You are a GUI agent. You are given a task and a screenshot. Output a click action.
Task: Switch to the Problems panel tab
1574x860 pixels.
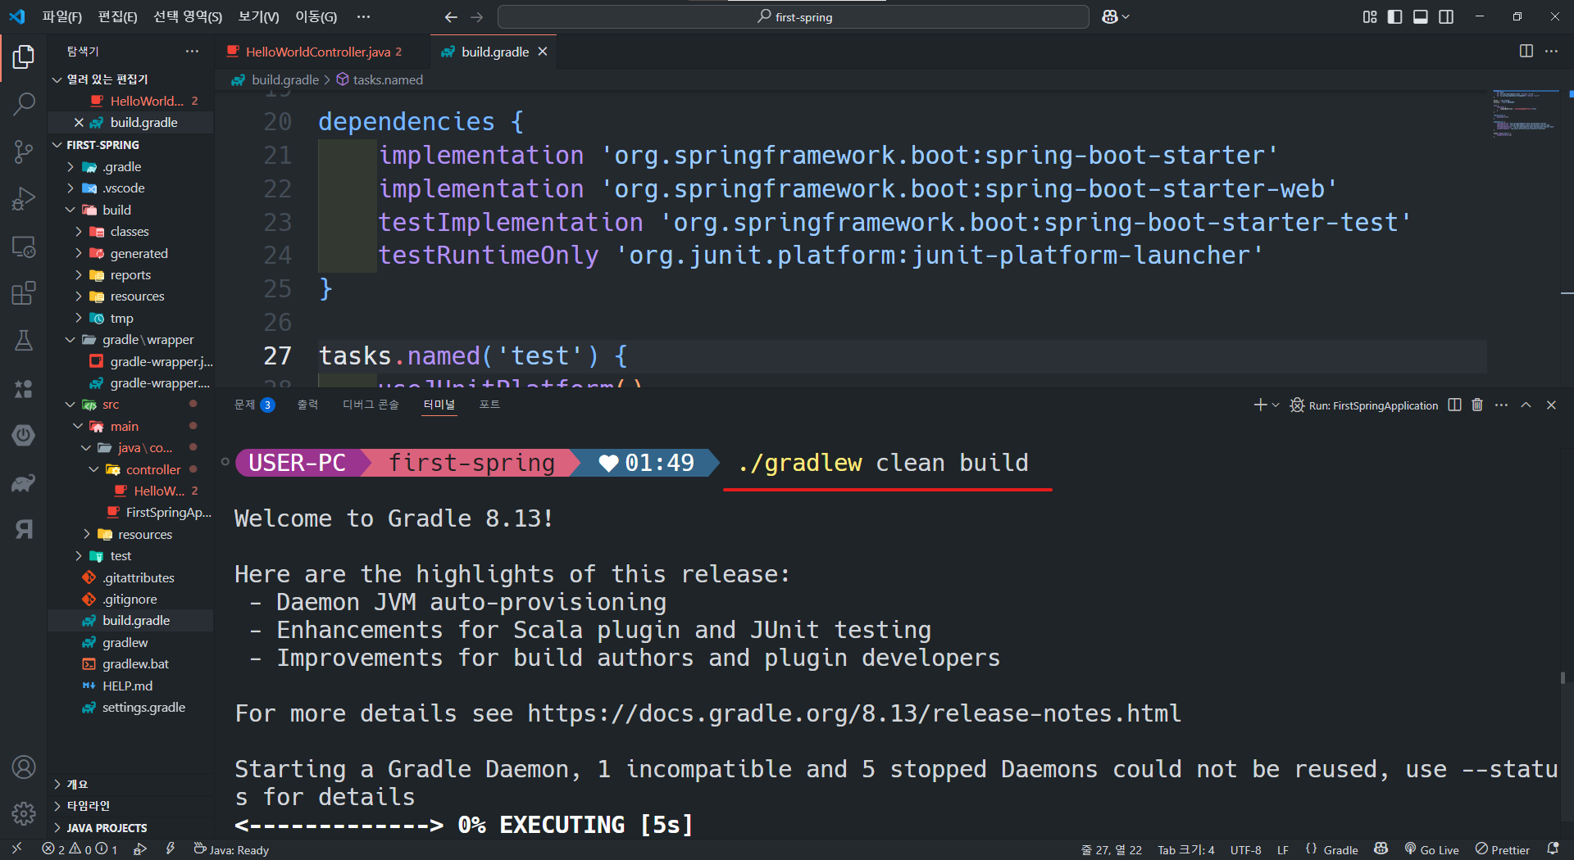point(254,405)
